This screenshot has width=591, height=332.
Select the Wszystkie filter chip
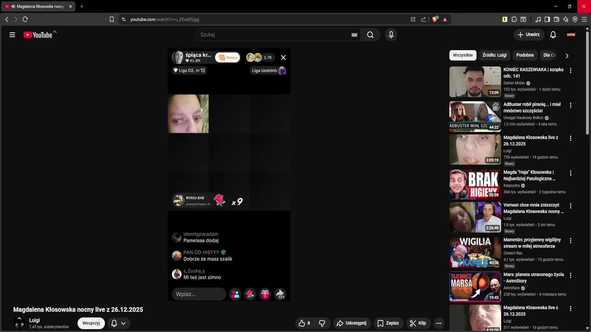pos(463,55)
